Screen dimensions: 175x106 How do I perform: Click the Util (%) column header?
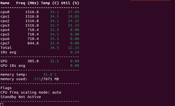(x=70, y=3)
